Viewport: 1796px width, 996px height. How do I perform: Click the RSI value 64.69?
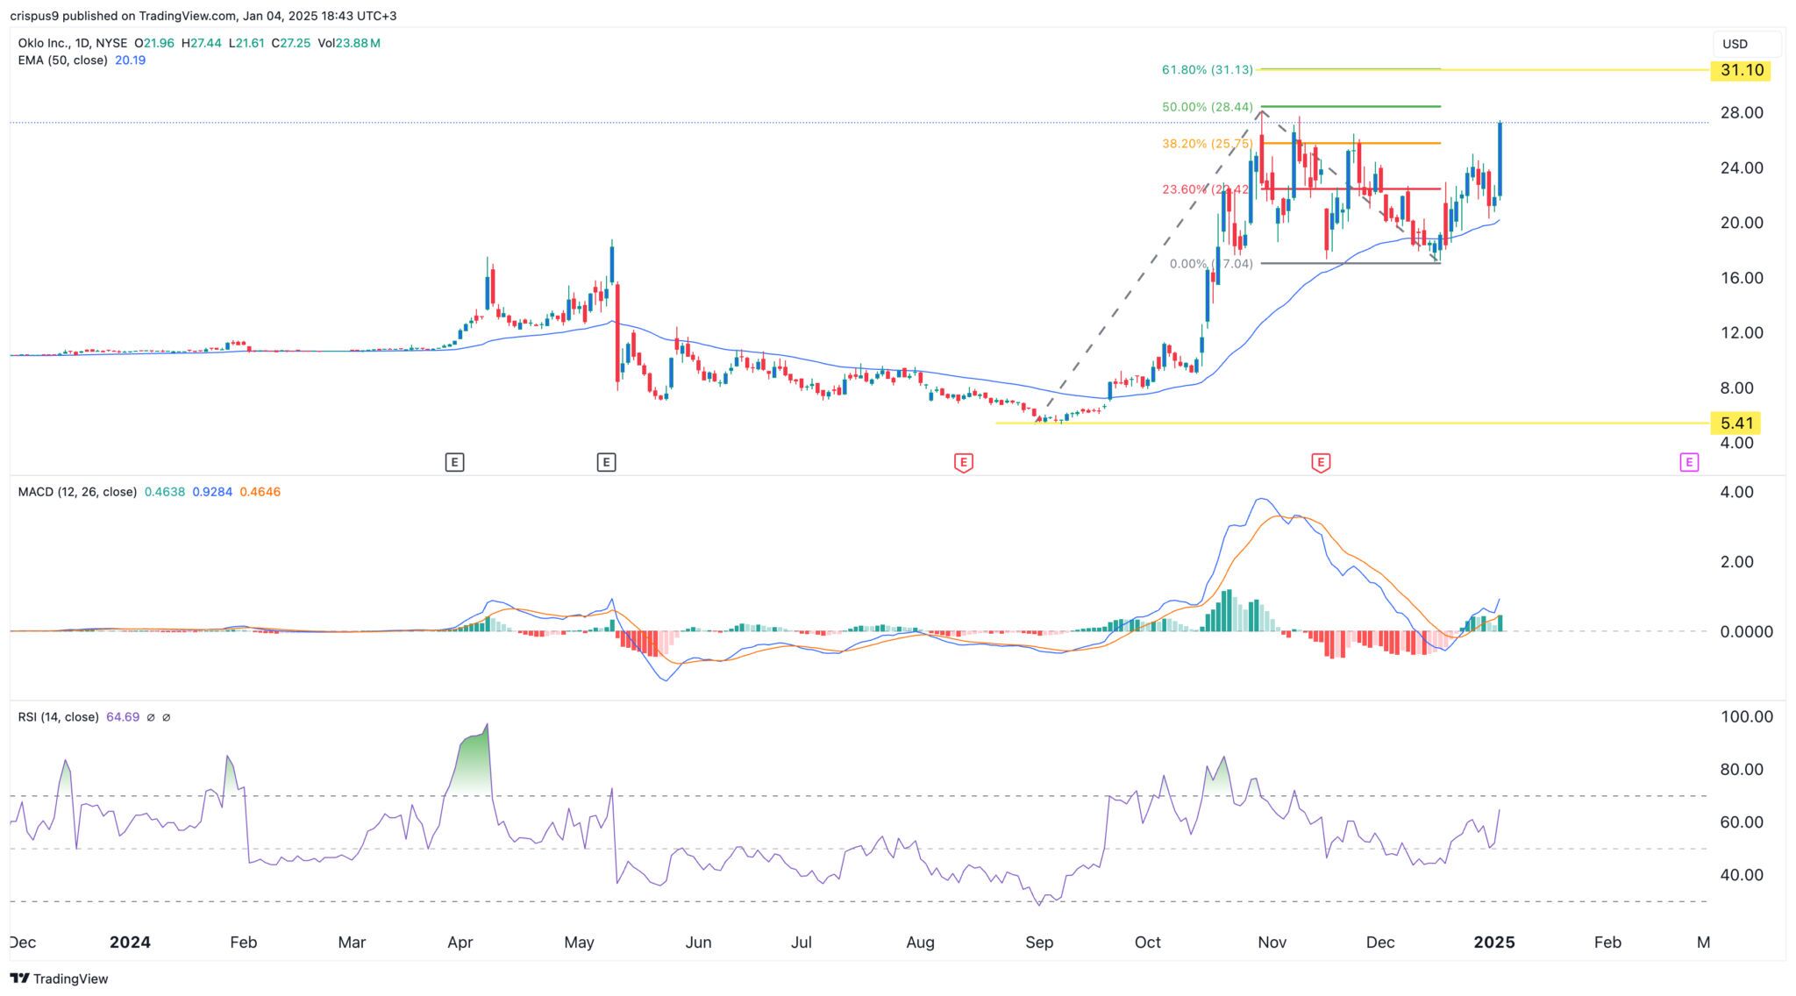point(123,717)
